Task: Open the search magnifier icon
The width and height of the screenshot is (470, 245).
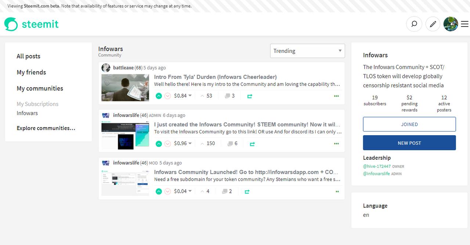Action: [x=414, y=24]
